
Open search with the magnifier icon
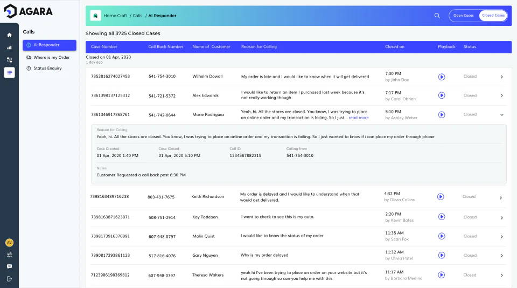[437, 16]
